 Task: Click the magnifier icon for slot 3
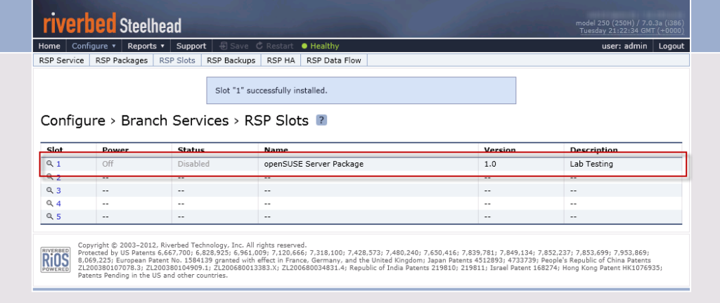click(x=50, y=190)
